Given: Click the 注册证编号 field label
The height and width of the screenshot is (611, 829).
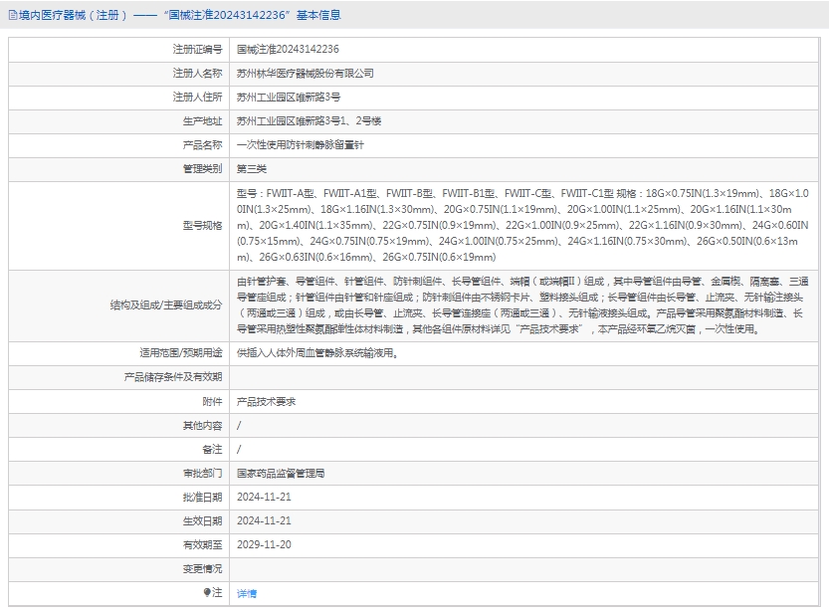Looking at the screenshot, I should pos(197,49).
